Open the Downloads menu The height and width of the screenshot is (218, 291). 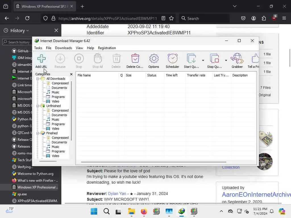tap(63, 48)
